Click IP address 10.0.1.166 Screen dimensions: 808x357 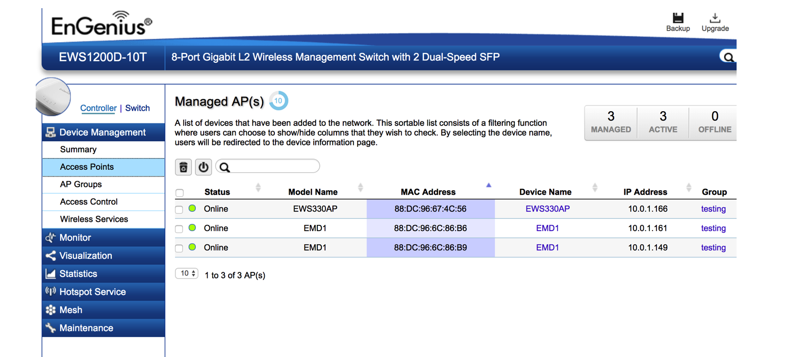[648, 209]
